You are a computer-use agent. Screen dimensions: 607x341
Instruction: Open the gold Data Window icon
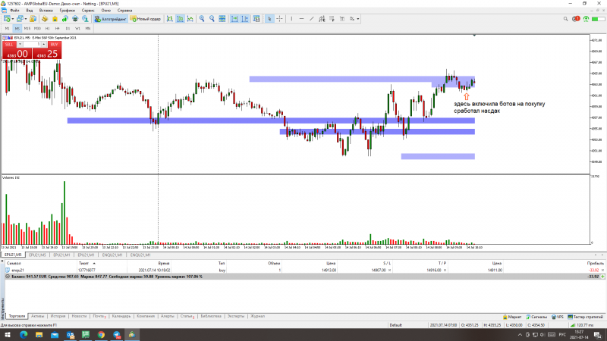45,18
